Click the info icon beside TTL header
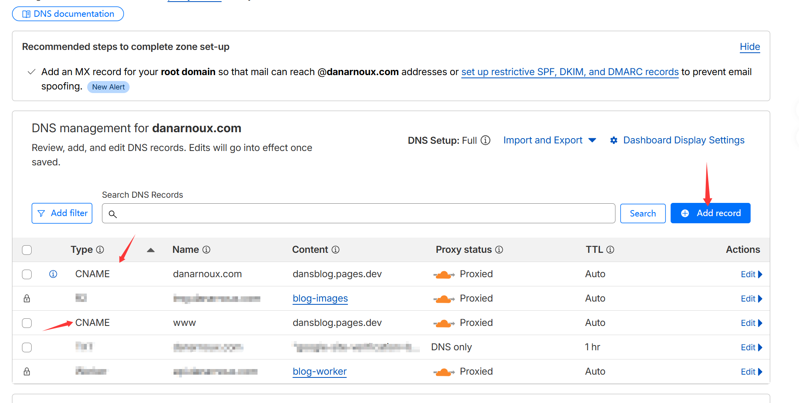 [610, 250]
